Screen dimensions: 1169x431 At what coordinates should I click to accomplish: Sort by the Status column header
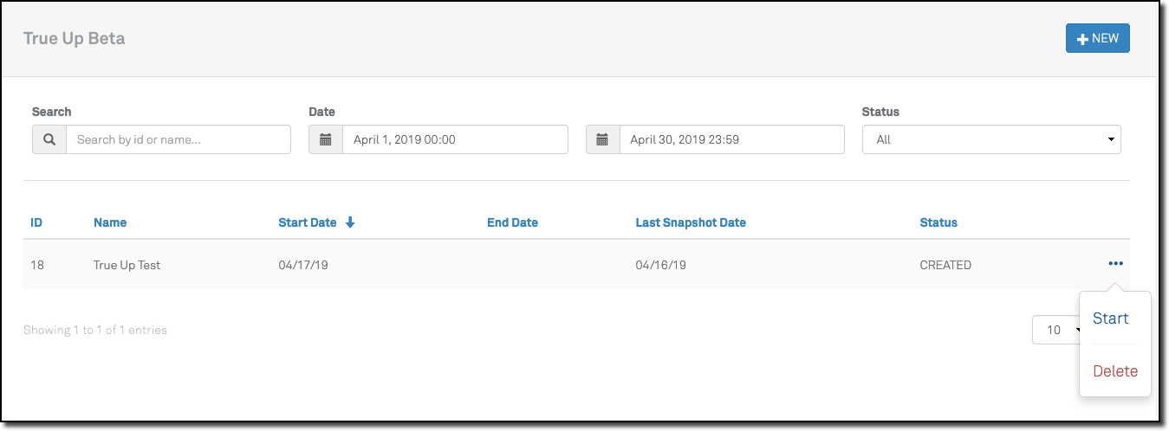pyautogui.click(x=938, y=222)
